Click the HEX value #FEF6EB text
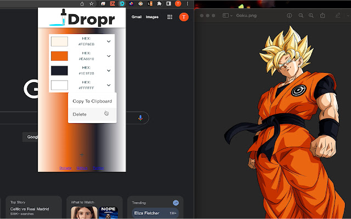Screen dimensions: 351x219 [86, 44]
